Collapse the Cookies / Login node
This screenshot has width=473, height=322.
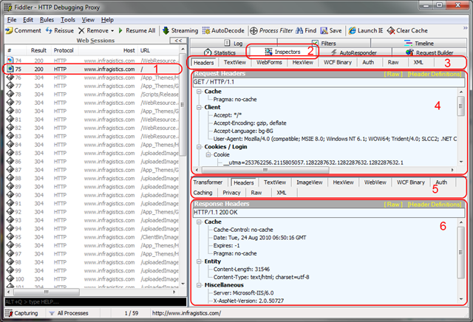199,147
